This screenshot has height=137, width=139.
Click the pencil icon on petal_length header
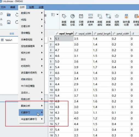[x=95, y=33]
